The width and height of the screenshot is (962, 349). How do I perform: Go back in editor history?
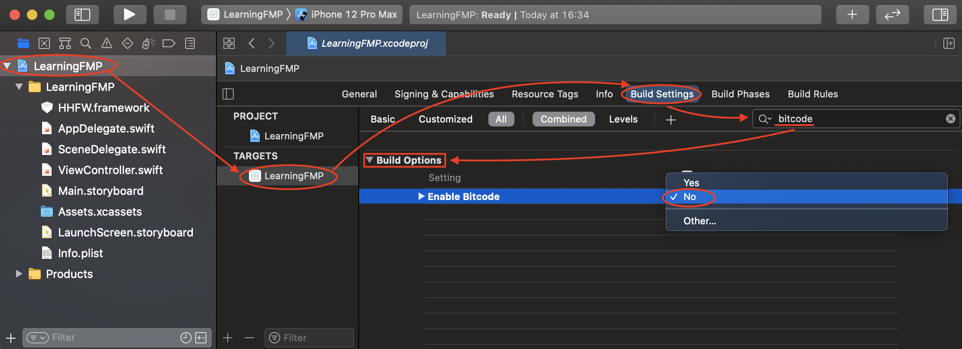pos(252,43)
